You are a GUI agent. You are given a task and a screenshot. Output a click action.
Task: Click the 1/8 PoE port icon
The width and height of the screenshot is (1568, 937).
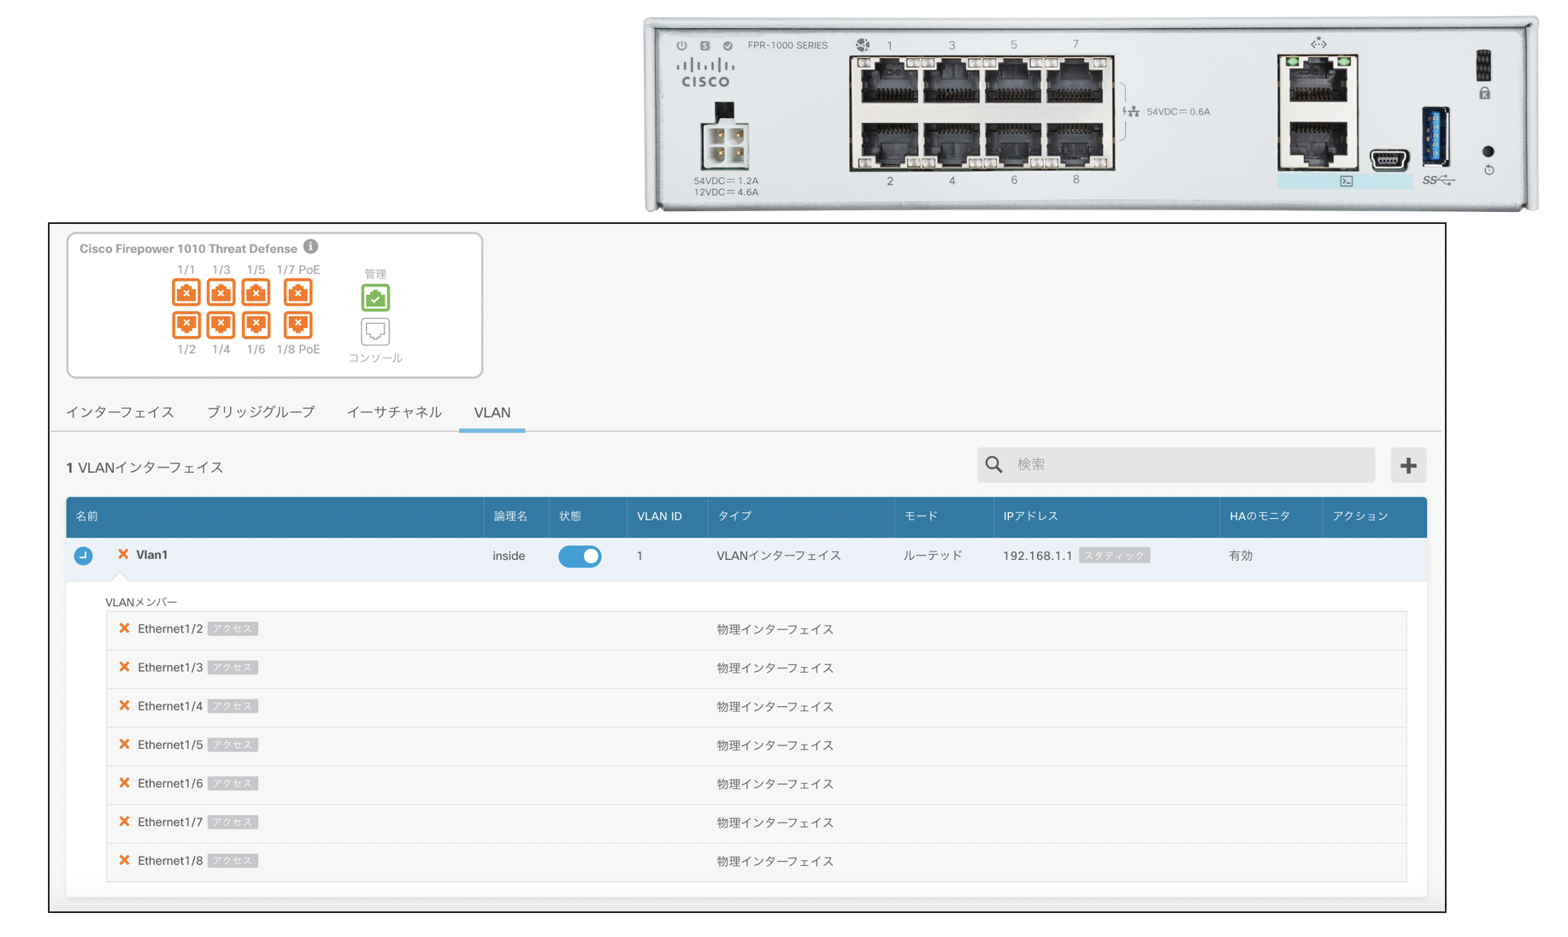[x=298, y=325]
